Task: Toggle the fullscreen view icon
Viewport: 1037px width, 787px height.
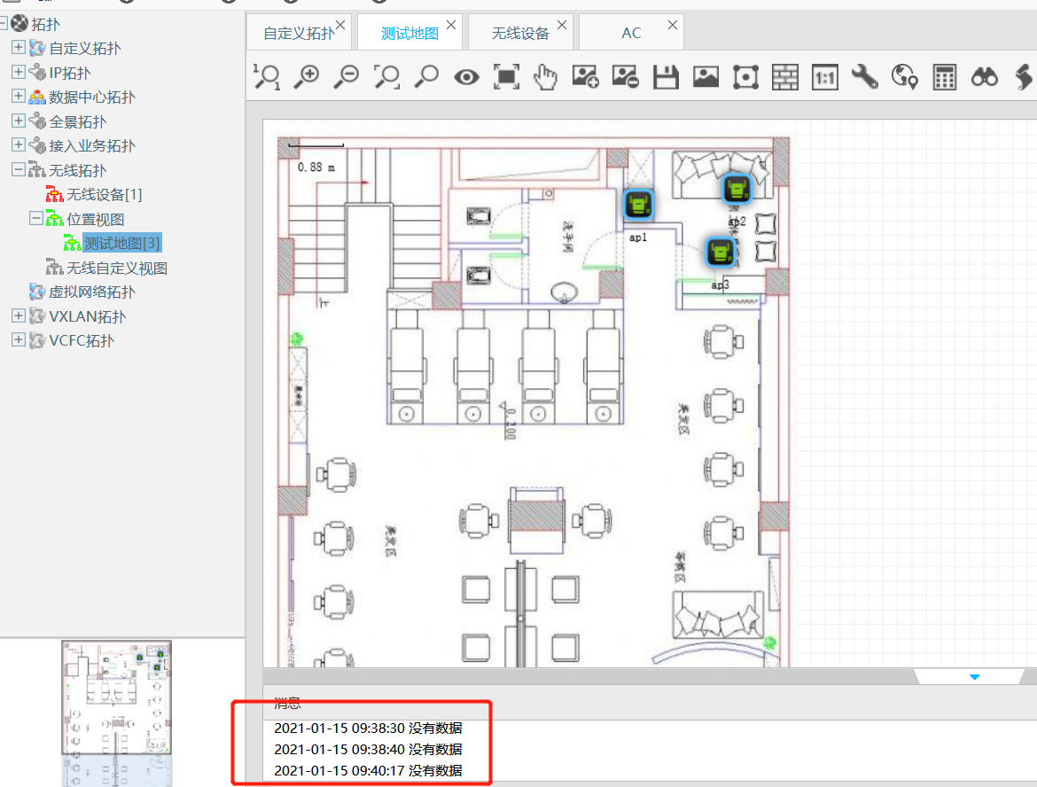Action: [506, 77]
